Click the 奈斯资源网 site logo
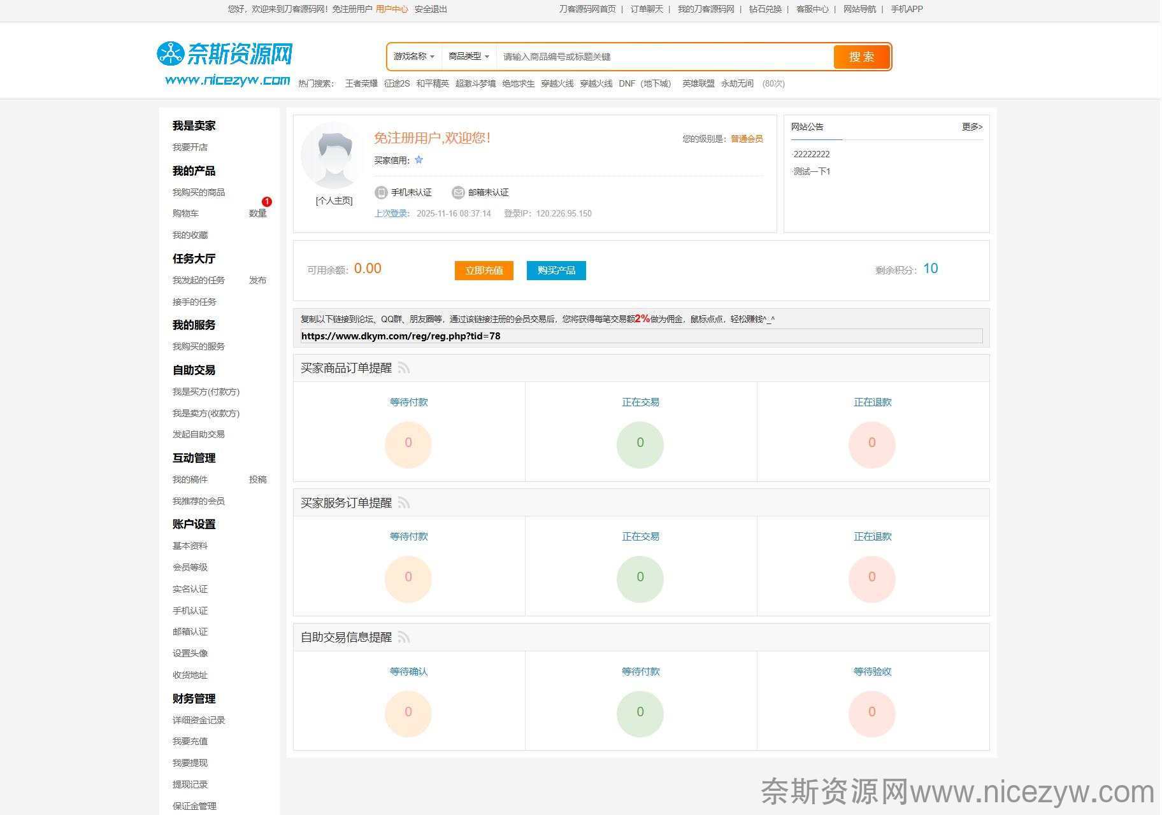Viewport: 1162px width, 815px height. pos(224,55)
